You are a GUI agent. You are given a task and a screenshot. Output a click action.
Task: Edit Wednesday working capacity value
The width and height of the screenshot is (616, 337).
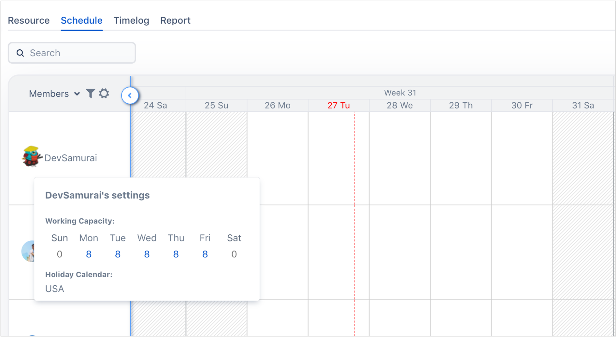147,254
